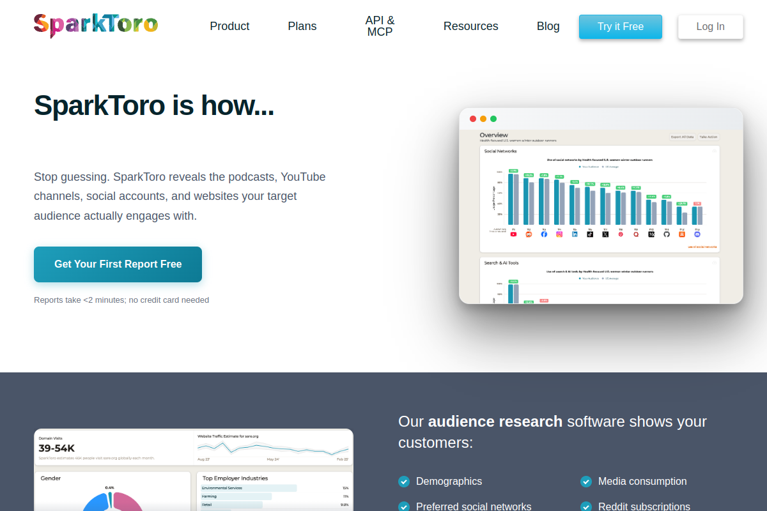
Task: Click the "Demographics" list item text
Action: pos(449,482)
